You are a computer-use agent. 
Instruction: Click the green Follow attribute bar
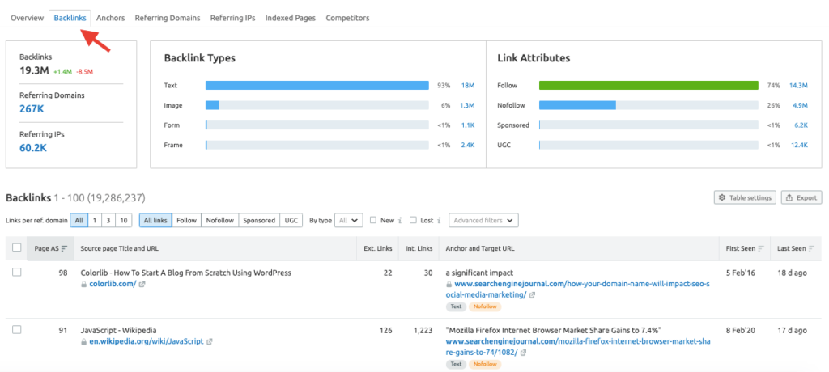[648, 85]
